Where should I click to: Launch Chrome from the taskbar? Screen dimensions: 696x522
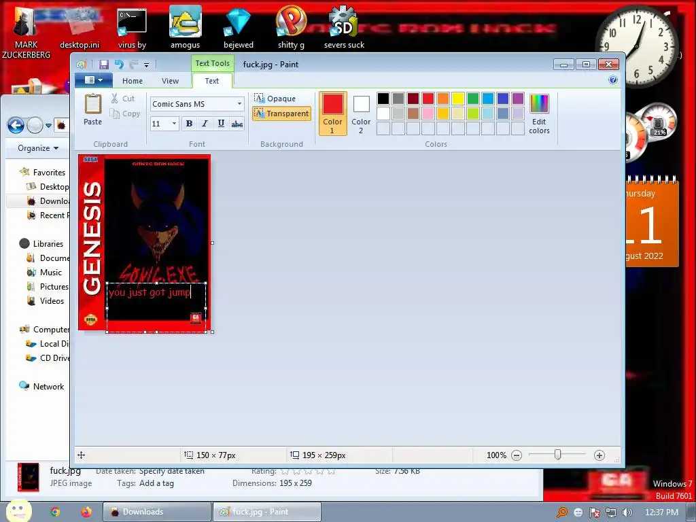pyautogui.click(x=55, y=512)
